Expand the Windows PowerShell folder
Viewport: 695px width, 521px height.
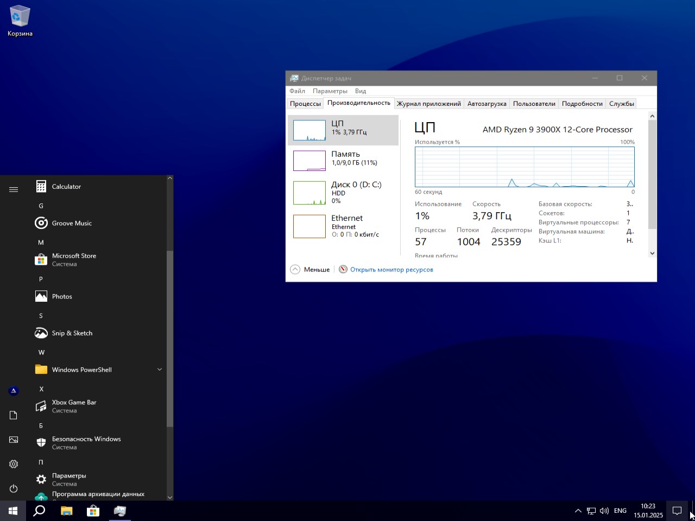(x=160, y=370)
